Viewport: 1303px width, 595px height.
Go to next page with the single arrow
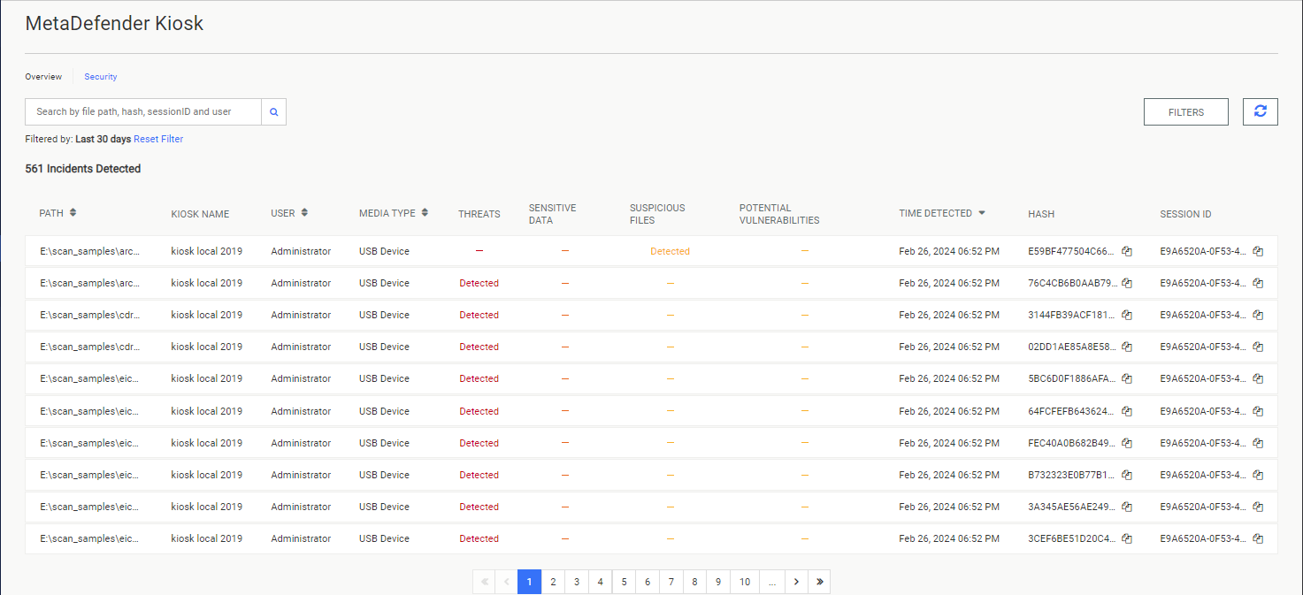(x=796, y=582)
